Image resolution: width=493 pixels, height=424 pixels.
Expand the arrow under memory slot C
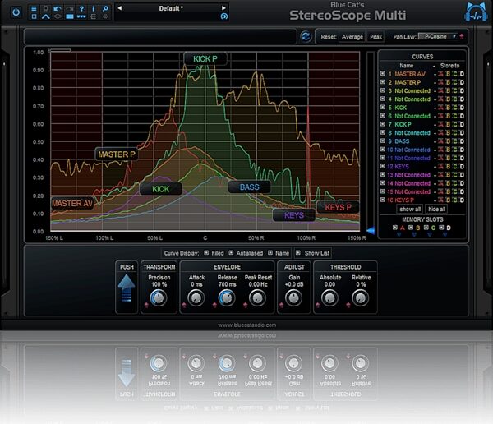click(430, 235)
